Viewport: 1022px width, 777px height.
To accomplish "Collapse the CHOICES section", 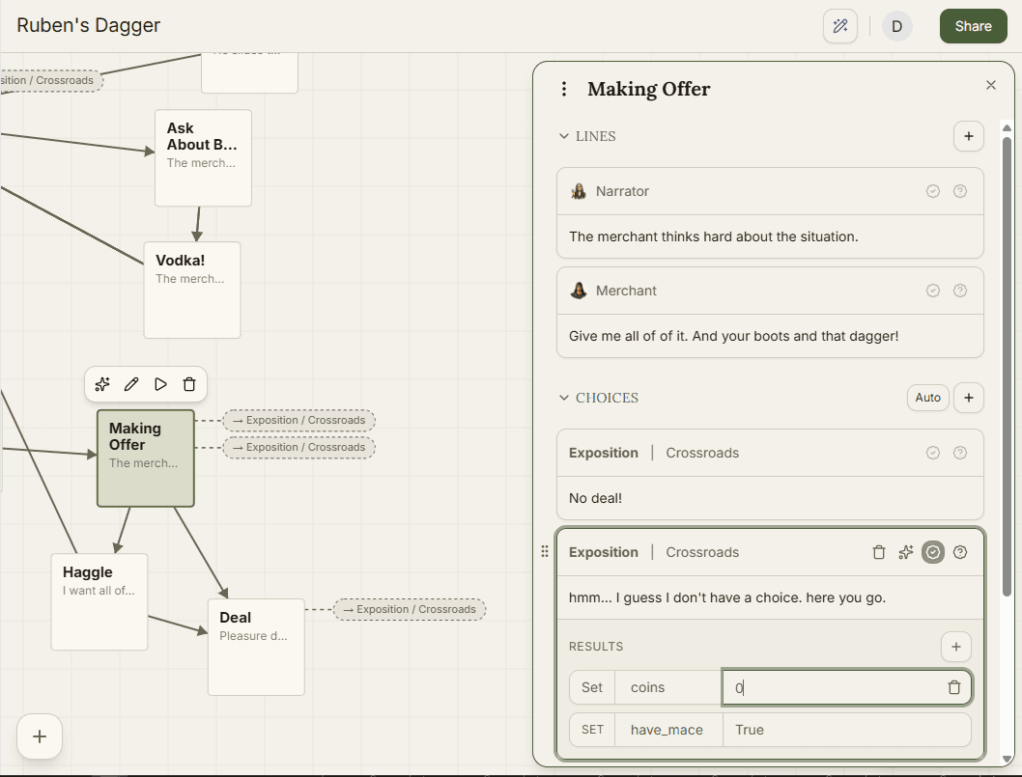I will (x=564, y=398).
